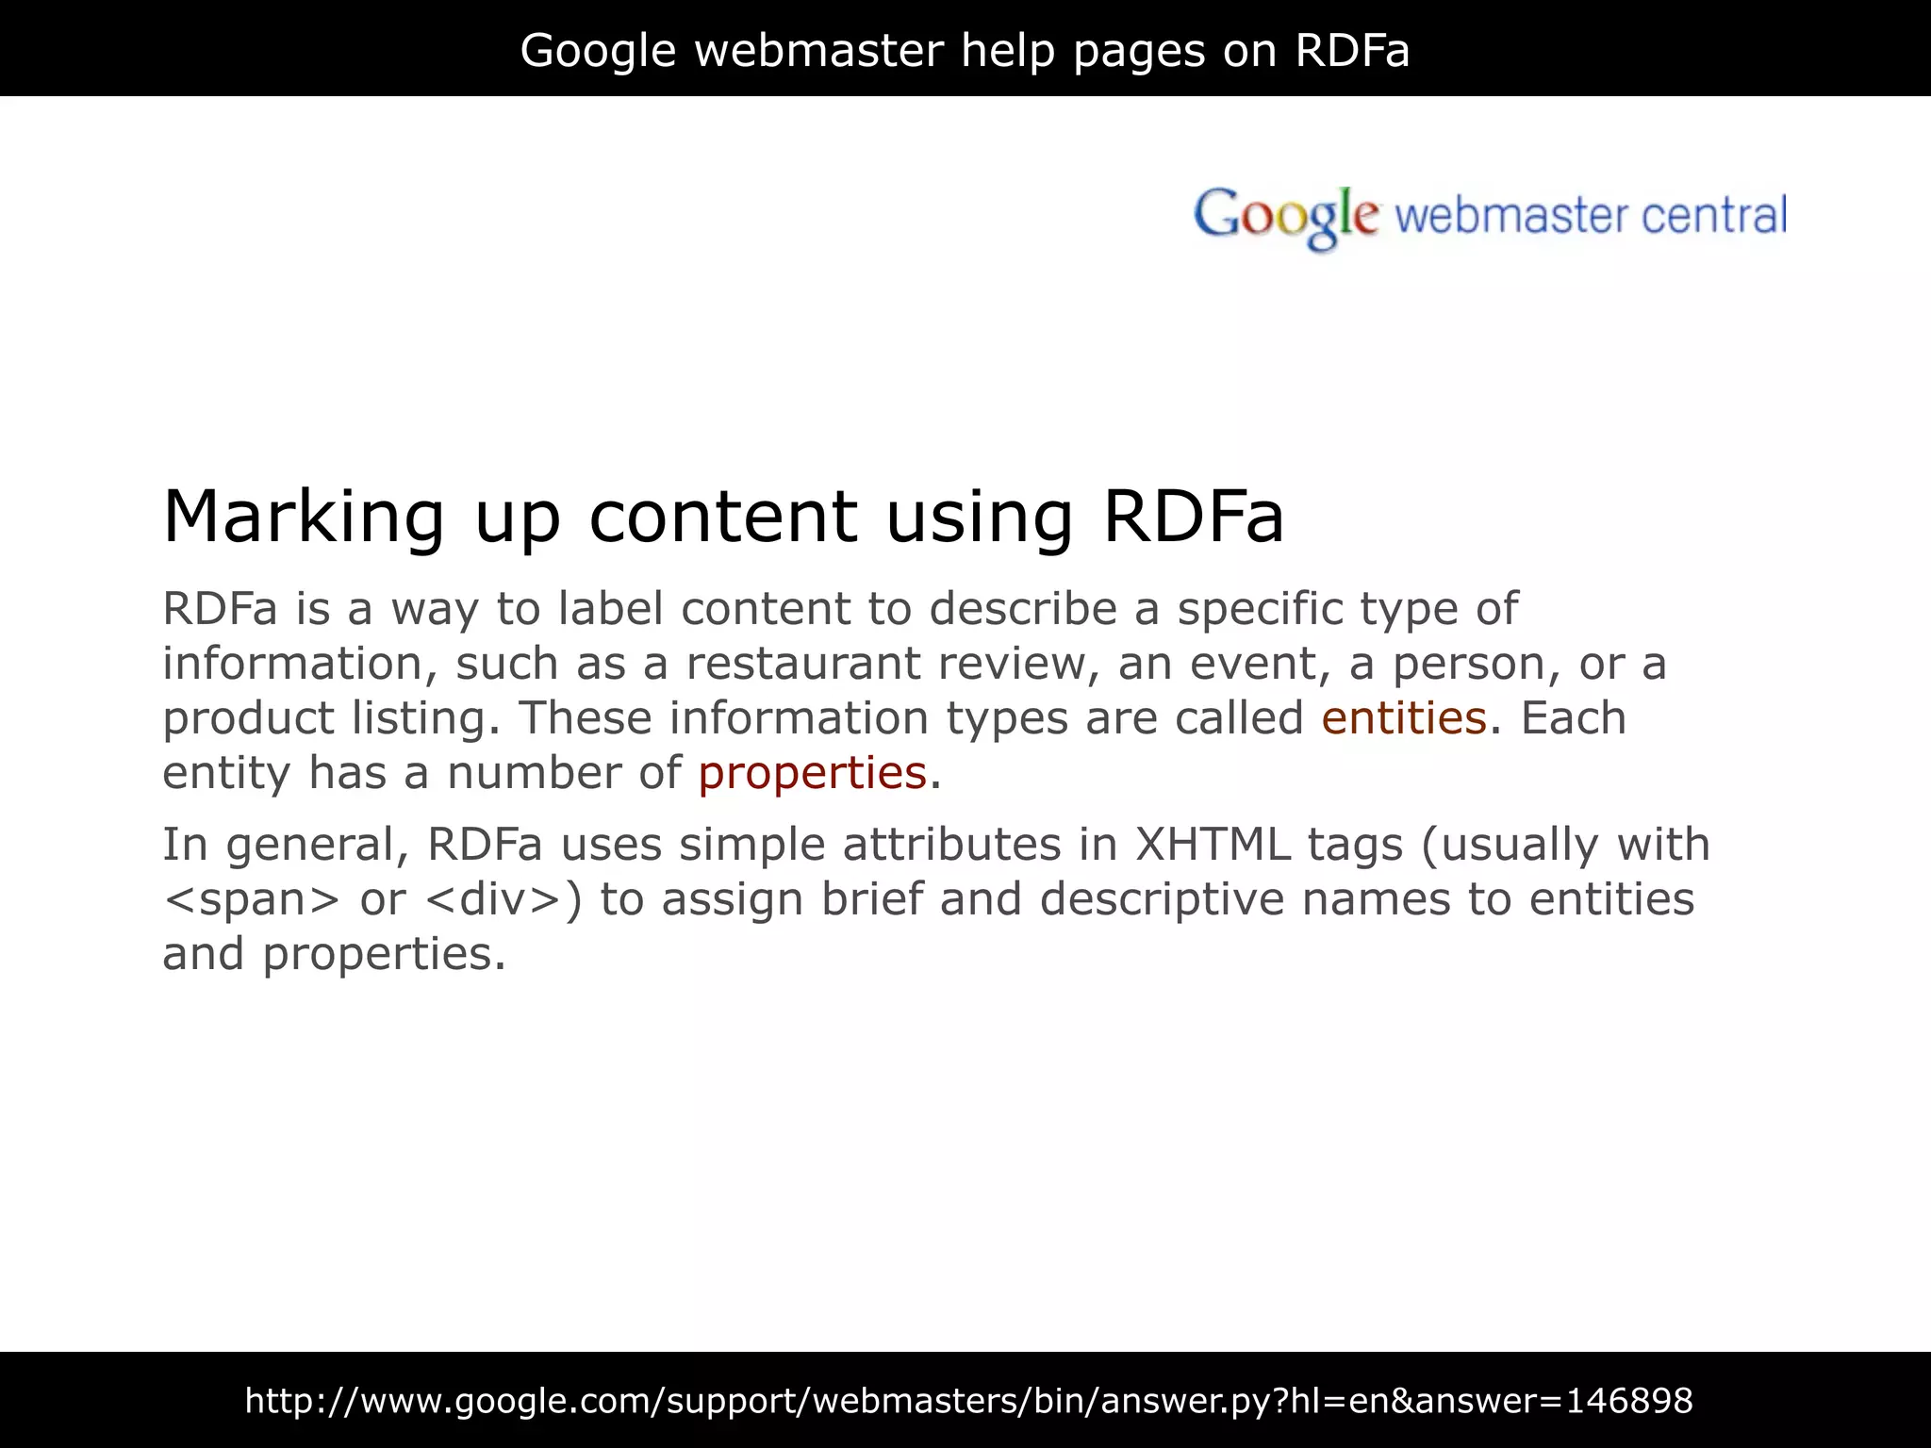
Task: Click the paragraph starting 'In general, RDFa uses'
Action: [x=936, y=898]
